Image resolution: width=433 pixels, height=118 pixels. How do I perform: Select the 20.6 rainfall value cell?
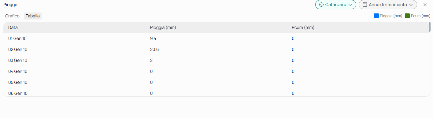pyautogui.click(x=154, y=49)
